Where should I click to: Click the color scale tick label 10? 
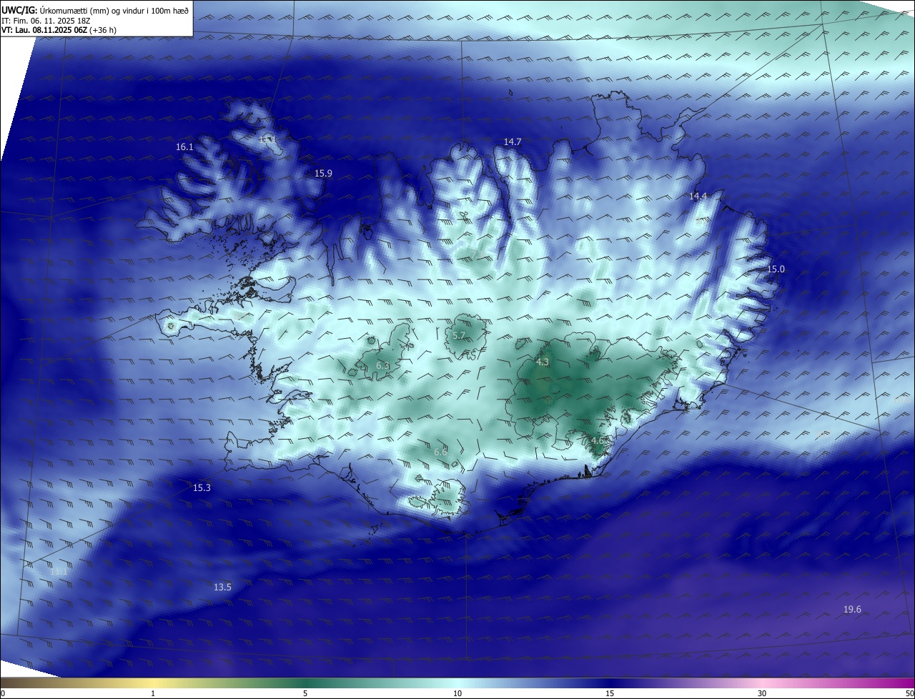[x=457, y=693]
